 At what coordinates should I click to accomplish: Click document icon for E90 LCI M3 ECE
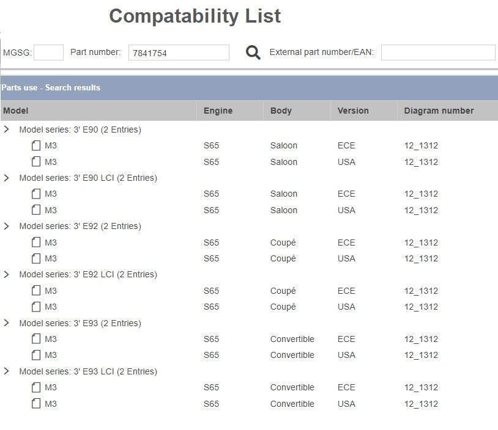click(36, 194)
